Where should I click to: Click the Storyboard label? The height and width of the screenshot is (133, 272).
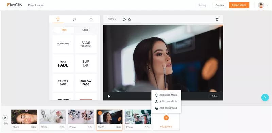tap(166, 127)
